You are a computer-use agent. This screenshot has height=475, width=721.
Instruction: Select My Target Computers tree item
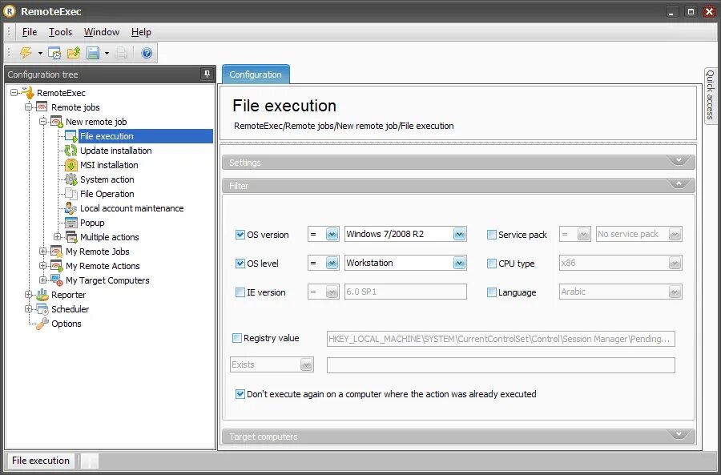point(107,280)
